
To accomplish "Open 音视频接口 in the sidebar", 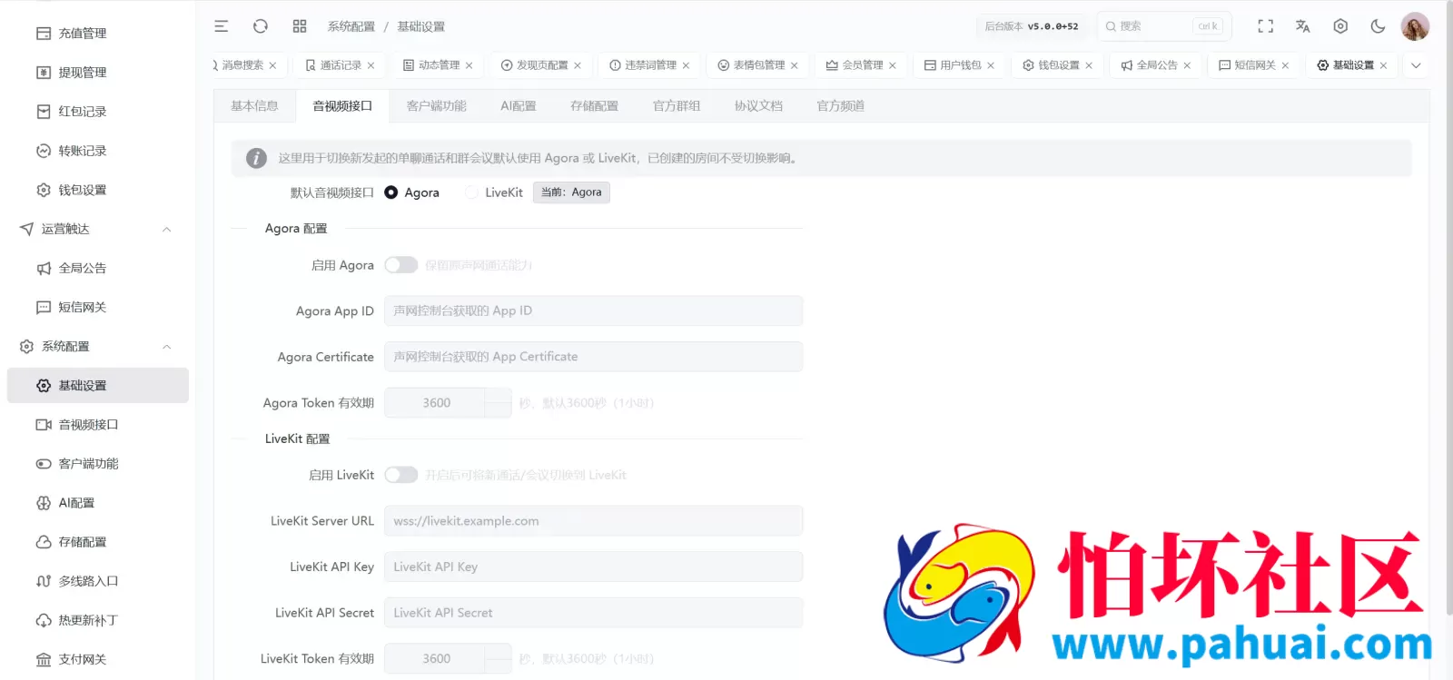I will (x=98, y=424).
